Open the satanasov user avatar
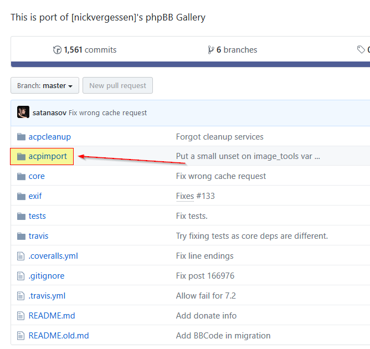The width and height of the screenshot is (370, 349). point(23,112)
